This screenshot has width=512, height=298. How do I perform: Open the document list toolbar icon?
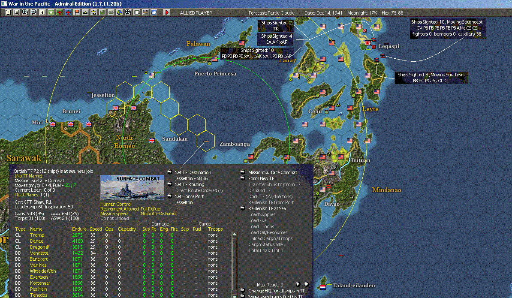click(x=16, y=12)
